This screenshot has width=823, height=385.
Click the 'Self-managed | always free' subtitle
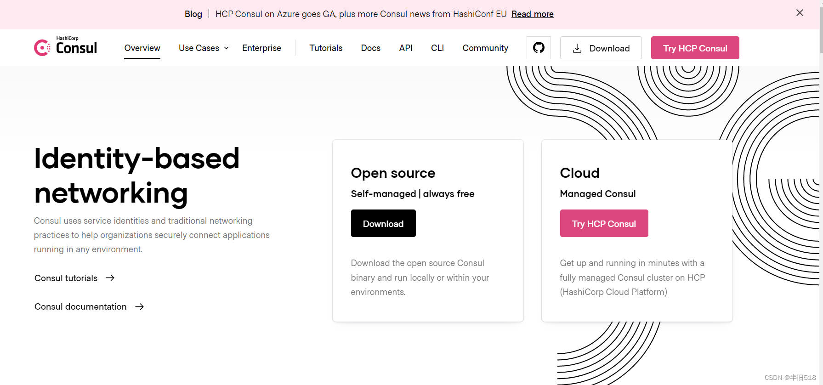pyautogui.click(x=413, y=194)
